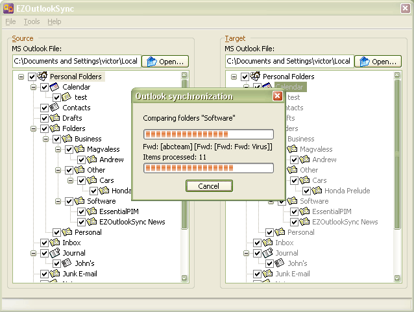The width and height of the screenshot is (414, 312).
Task: Select the highlighted Target Calendar item
Action: (x=291, y=87)
